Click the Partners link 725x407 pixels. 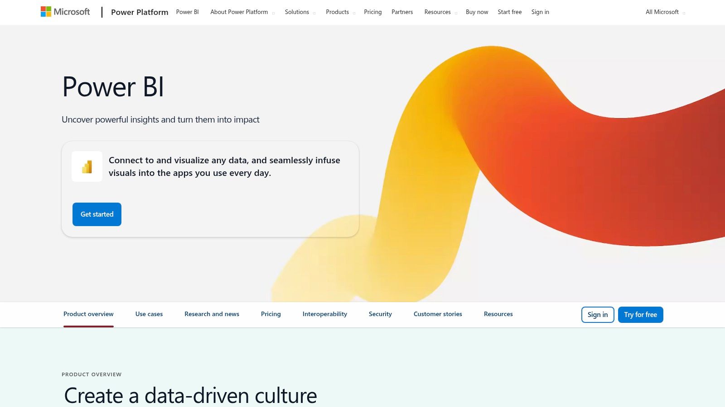402,12
